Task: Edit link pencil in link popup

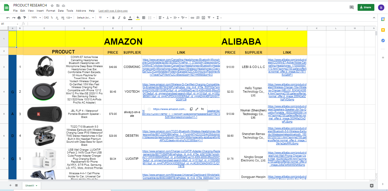Action: 197,109
